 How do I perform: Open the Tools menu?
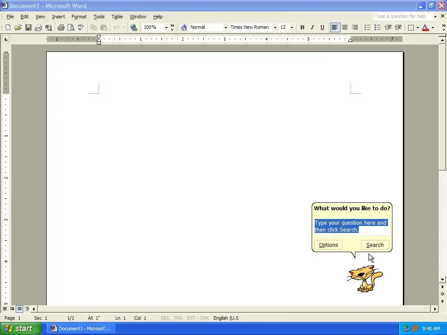[x=99, y=17]
